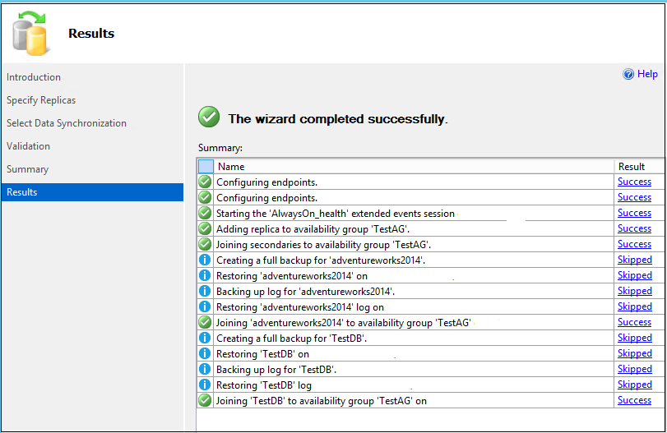This screenshot has height=433, width=667.
Task: Select the Results step in sidebar
Action: coord(22,192)
